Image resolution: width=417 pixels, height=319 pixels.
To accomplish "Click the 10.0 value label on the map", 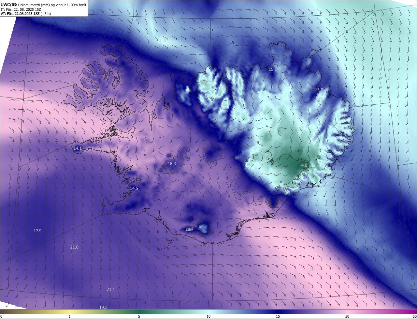I will [162, 41].
